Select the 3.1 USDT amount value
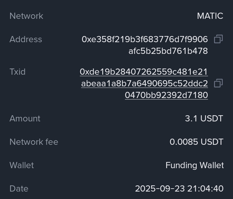233x199 pixels. coord(204,118)
